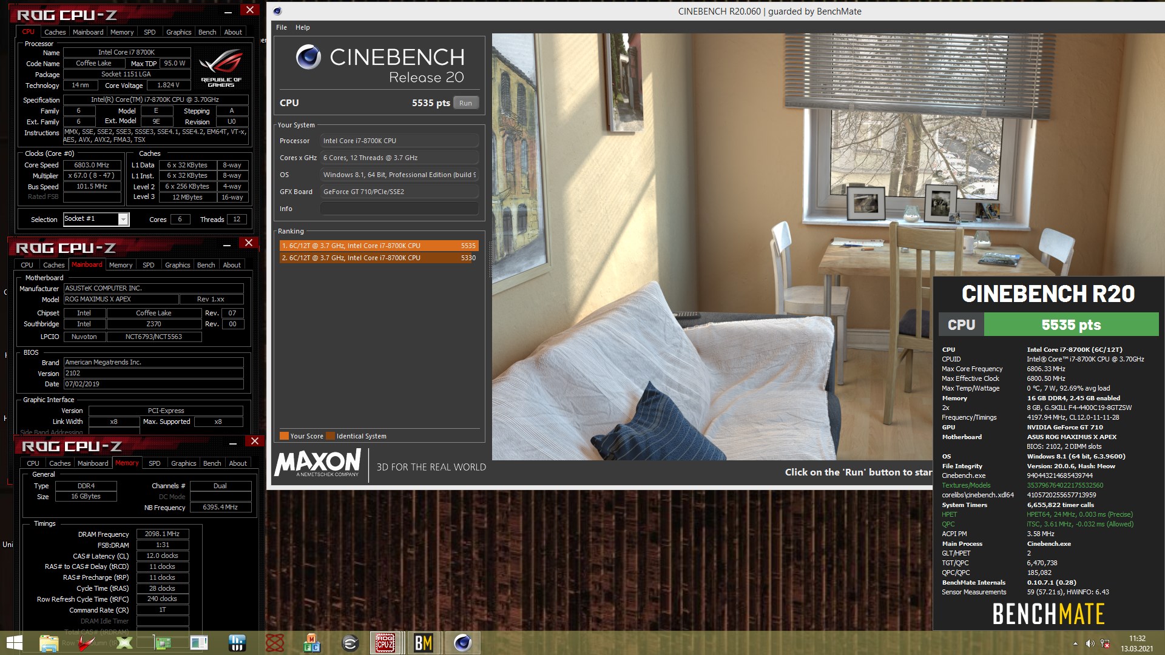The height and width of the screenshot is (655, 1165).
Task: Open the Cinebench File menu
Action: click(282, 27)
